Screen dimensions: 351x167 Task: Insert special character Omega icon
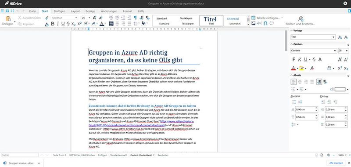[265, 23]
